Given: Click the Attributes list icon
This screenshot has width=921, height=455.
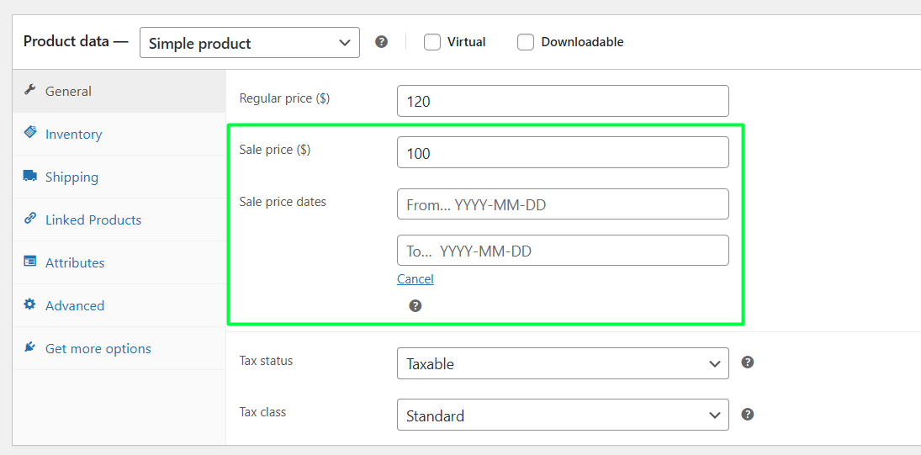Looking at the screenshot, I should click(30, 262).
